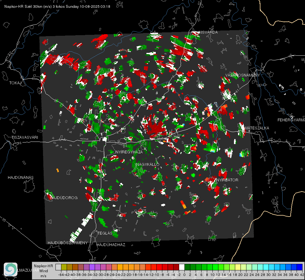Select the NYÍRBÁTOR city label
This screenshot has width=305, height=280.
[227, 180]
